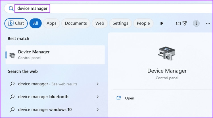
Task: Click Open in the preview pane
Action: pos(130,98)
